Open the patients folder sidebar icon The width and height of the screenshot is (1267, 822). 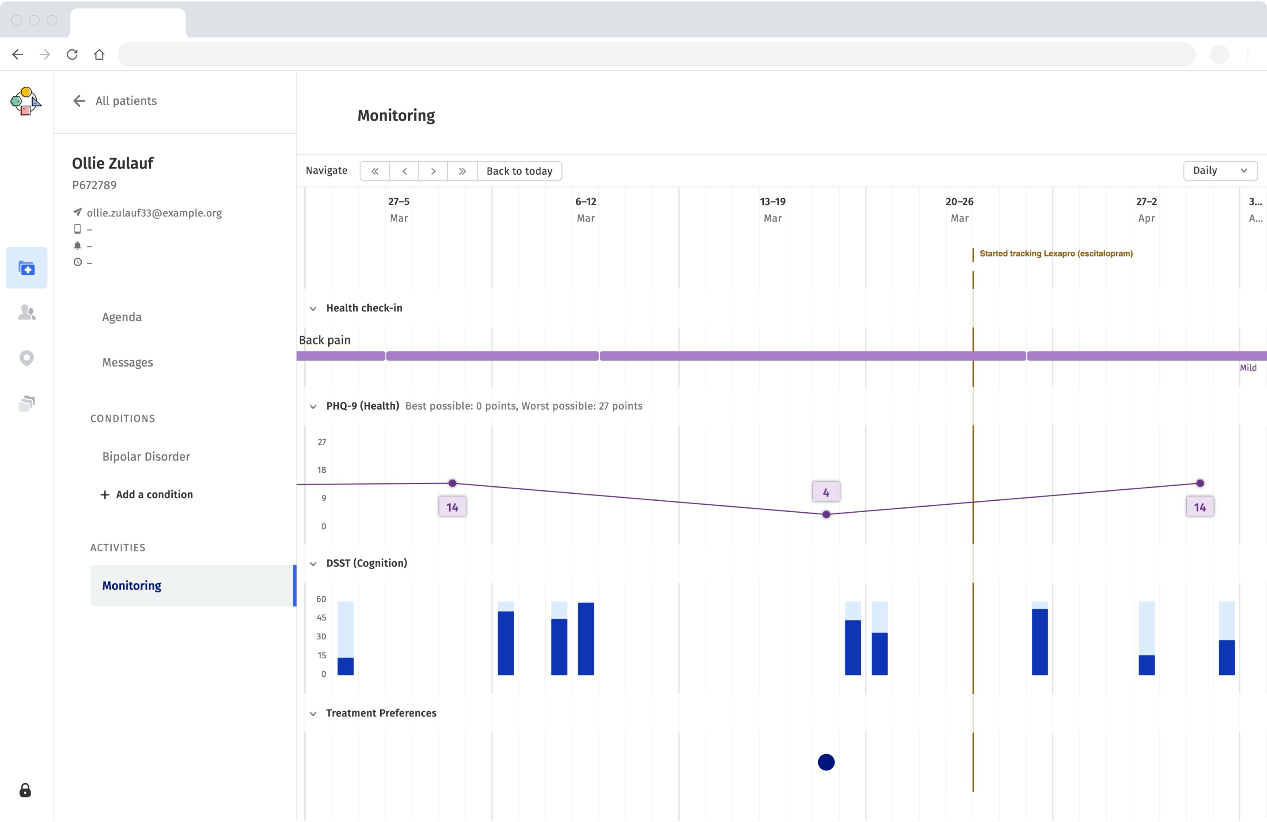point(27,268)
